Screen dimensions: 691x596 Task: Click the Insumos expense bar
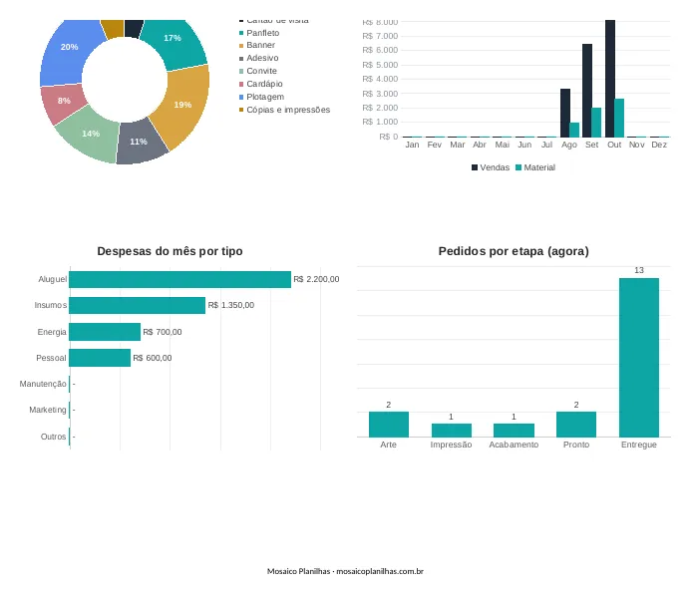pos(137,305)
